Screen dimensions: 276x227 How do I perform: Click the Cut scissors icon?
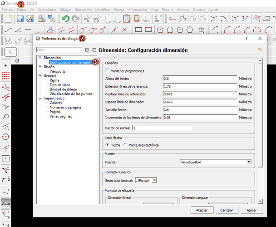point(88,19)
